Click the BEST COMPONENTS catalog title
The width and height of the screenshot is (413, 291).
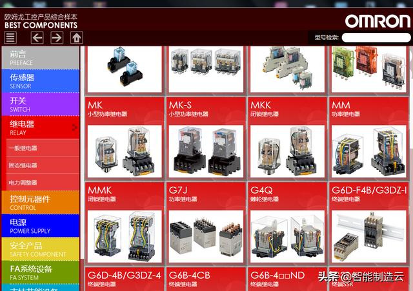pos(41,25)
